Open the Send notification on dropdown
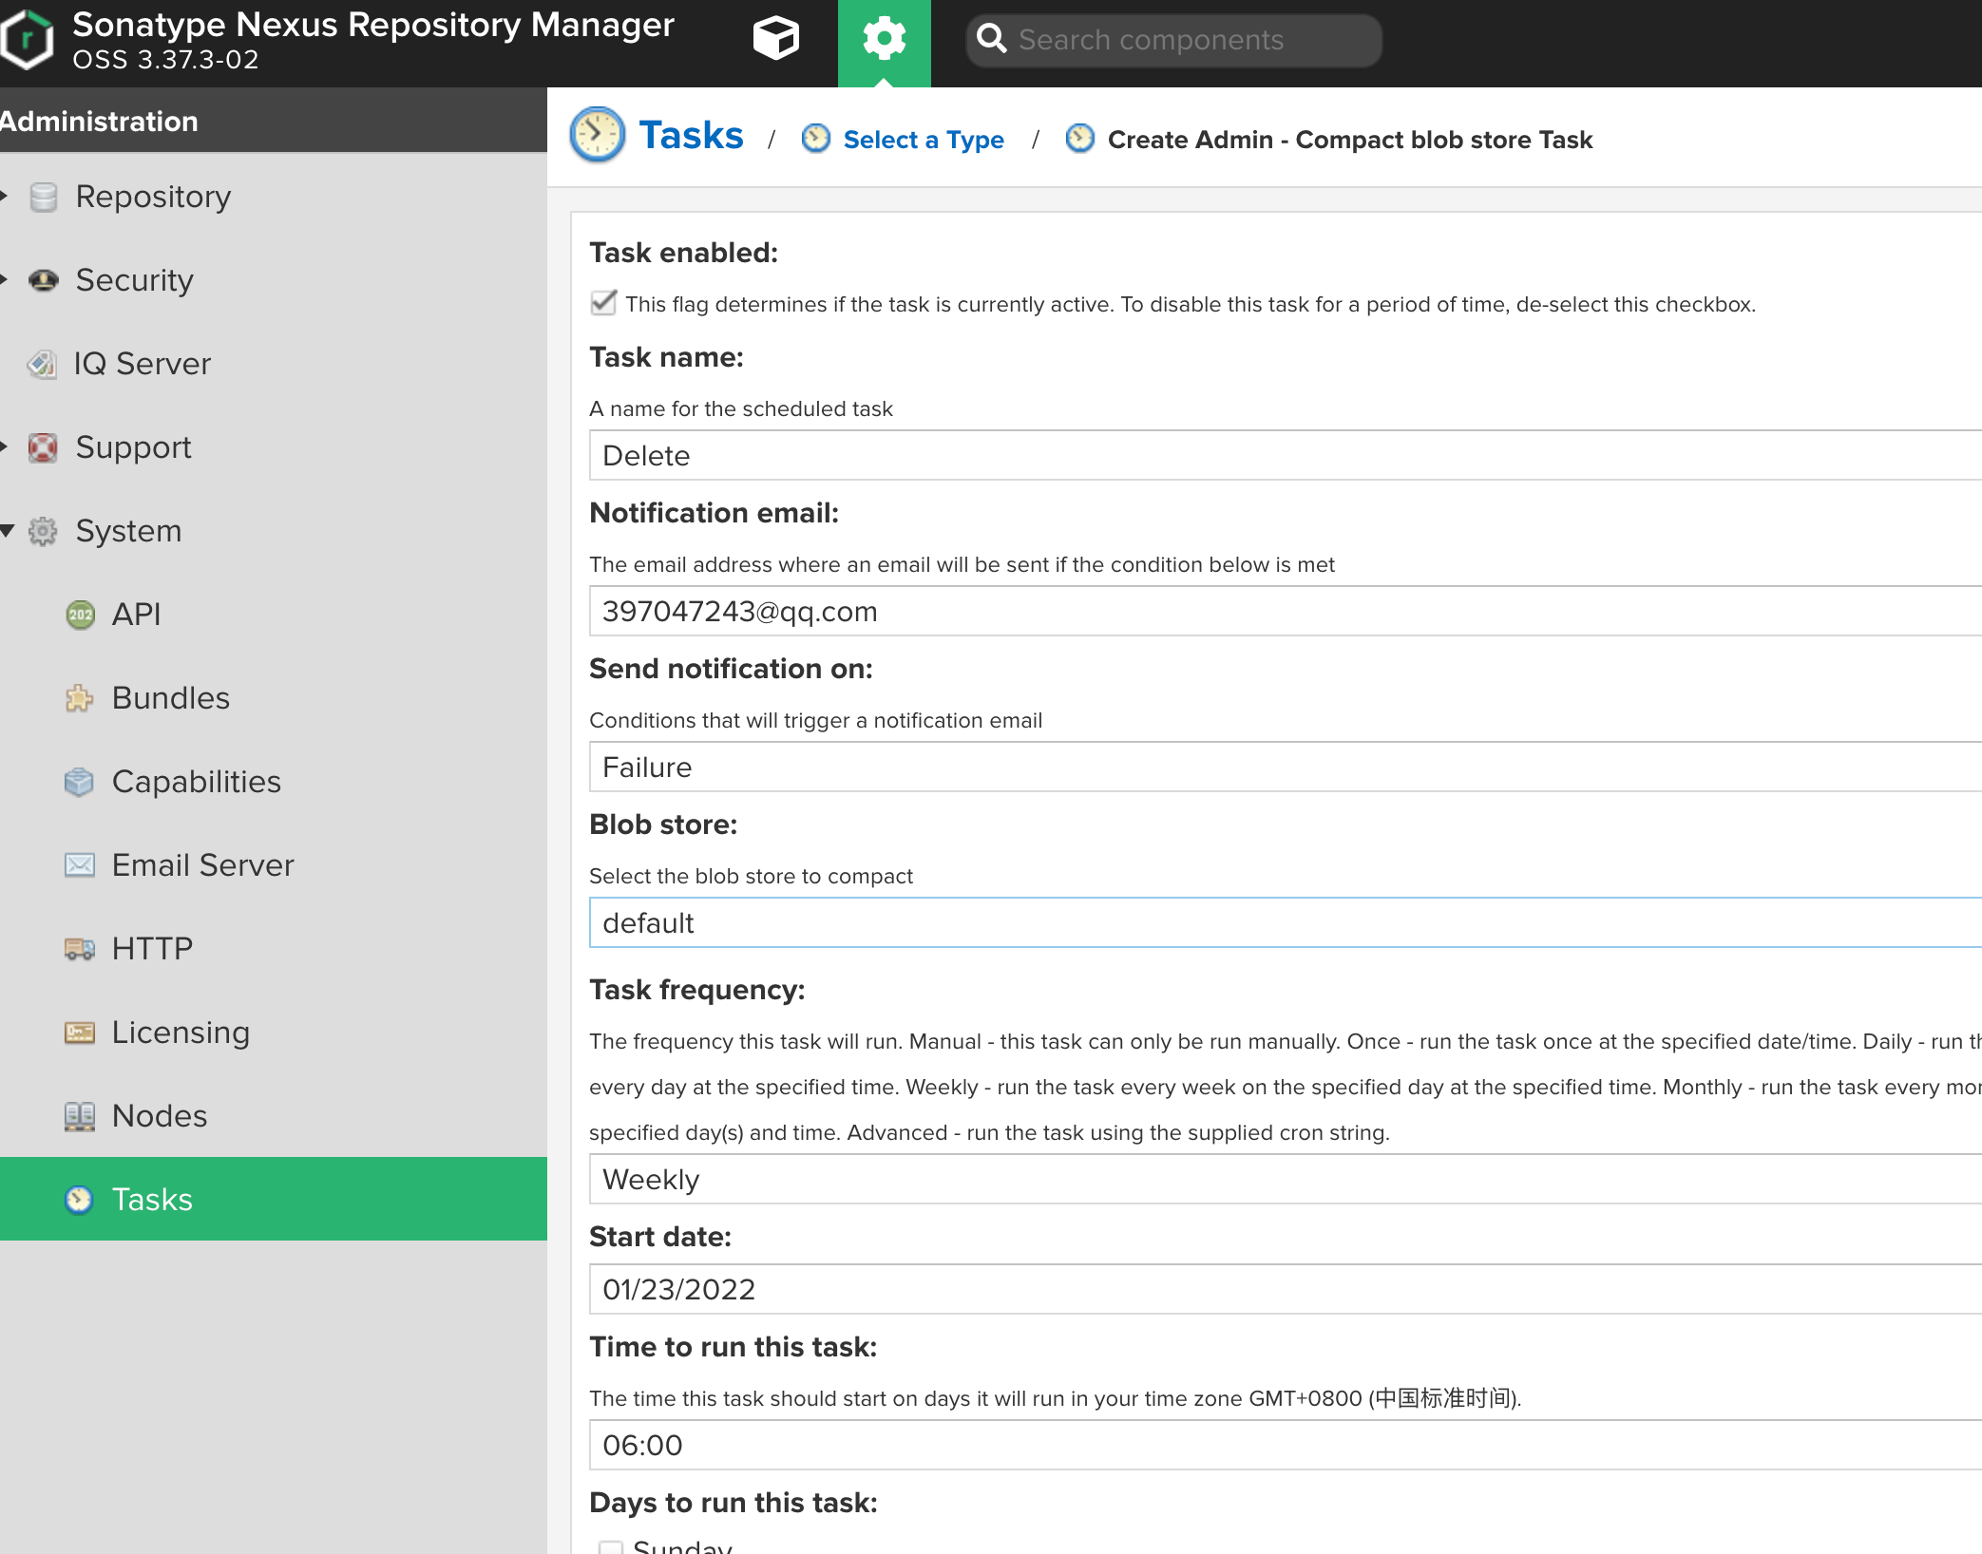Screen dimensions: 1982x1554 [1285, 768]
